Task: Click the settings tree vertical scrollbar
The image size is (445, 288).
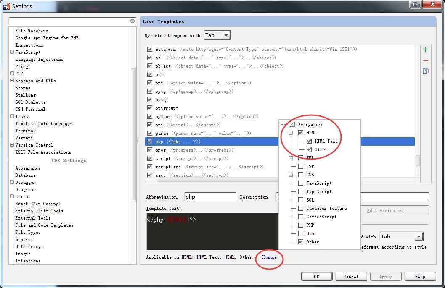Action: click(x=134, y=134)
